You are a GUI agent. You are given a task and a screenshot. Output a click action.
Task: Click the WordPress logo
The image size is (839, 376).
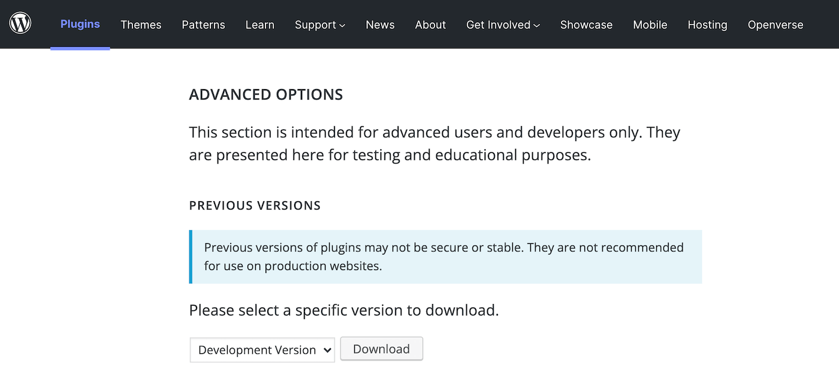coord(20,24)
